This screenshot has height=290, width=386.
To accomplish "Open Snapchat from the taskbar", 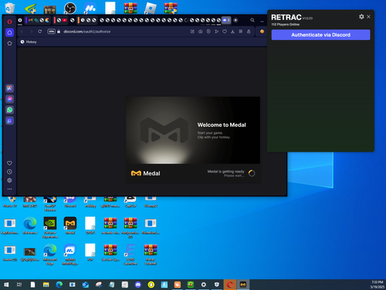I will point(151,285).
